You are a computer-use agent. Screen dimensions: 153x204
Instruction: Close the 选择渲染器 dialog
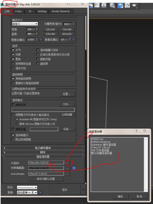tap(145, 130)
